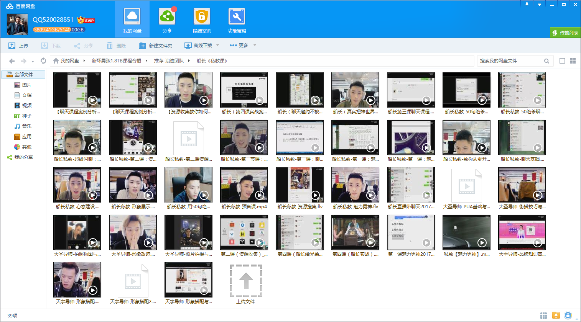581x322 pixels.
Task: Expand arrow after 我的网盘 breadcrumb
Action: [x=84, y=61]
